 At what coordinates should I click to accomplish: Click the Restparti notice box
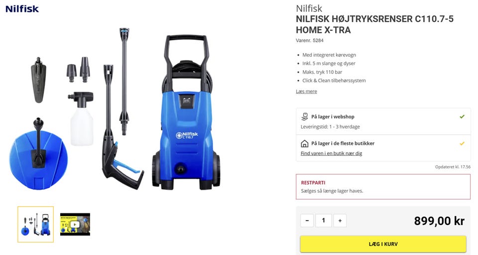(383, 187)
